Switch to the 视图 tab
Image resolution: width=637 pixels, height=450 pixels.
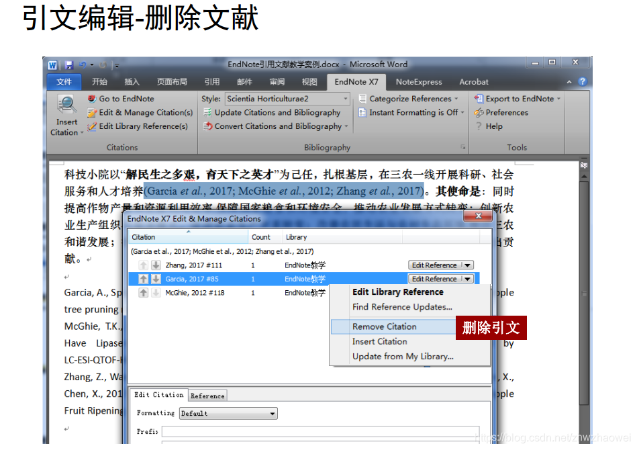pos(309,82)
